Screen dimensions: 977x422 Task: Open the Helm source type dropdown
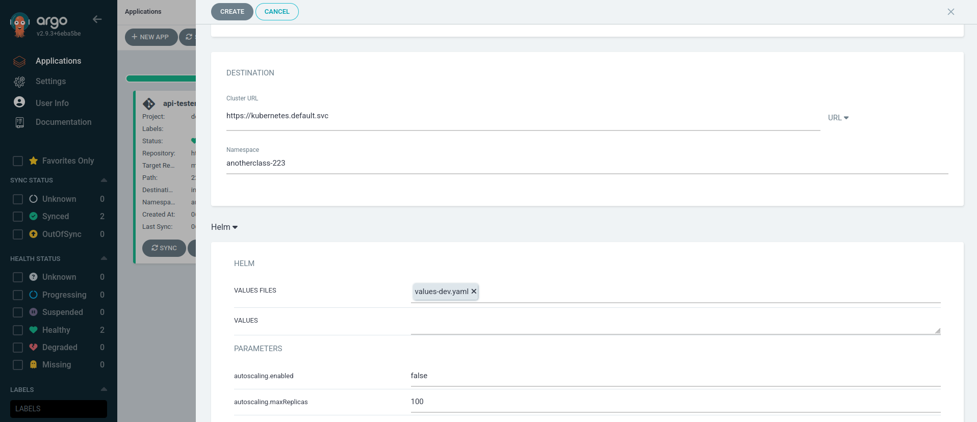pos(224,227)
